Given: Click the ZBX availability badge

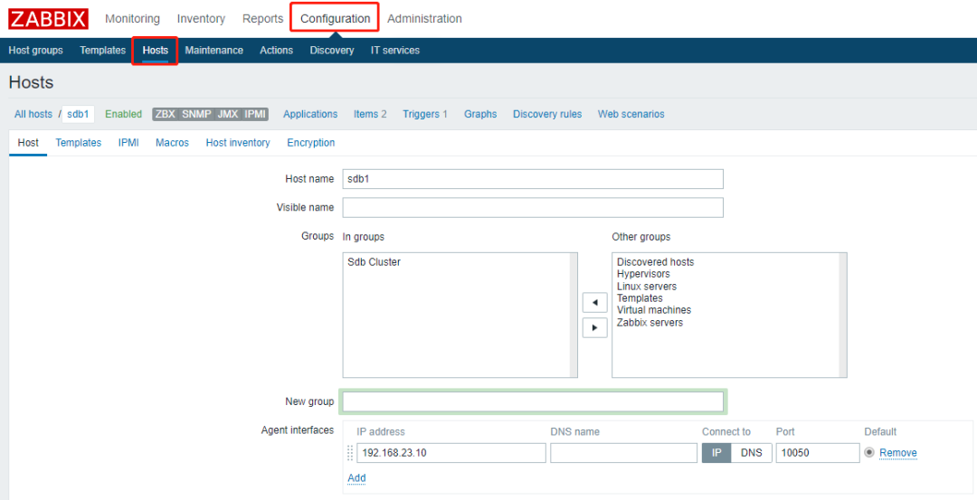Looking at the screenshot, I should [x=165, y=114].
